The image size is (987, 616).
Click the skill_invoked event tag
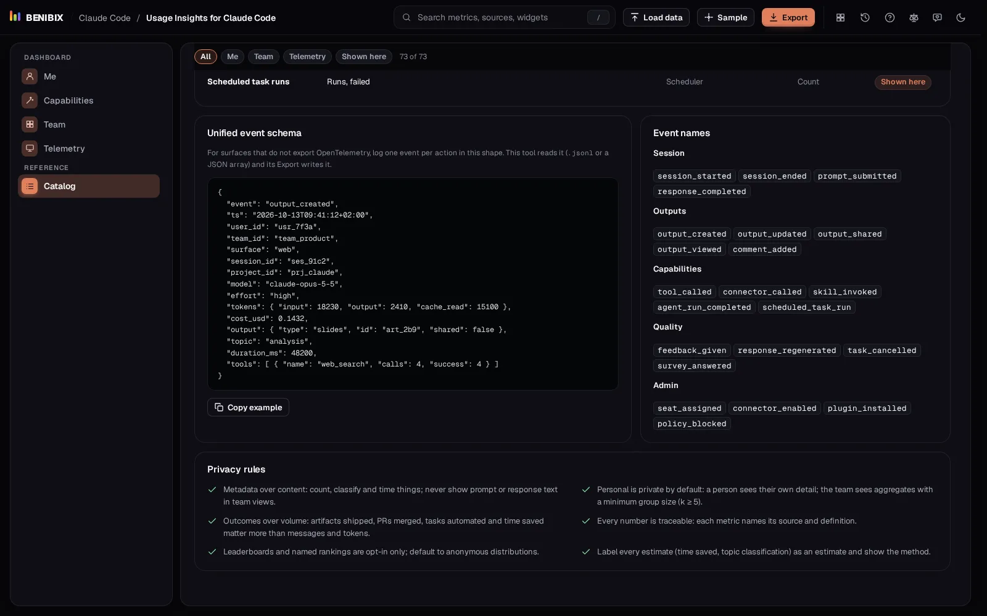click(x=845, y=292)
